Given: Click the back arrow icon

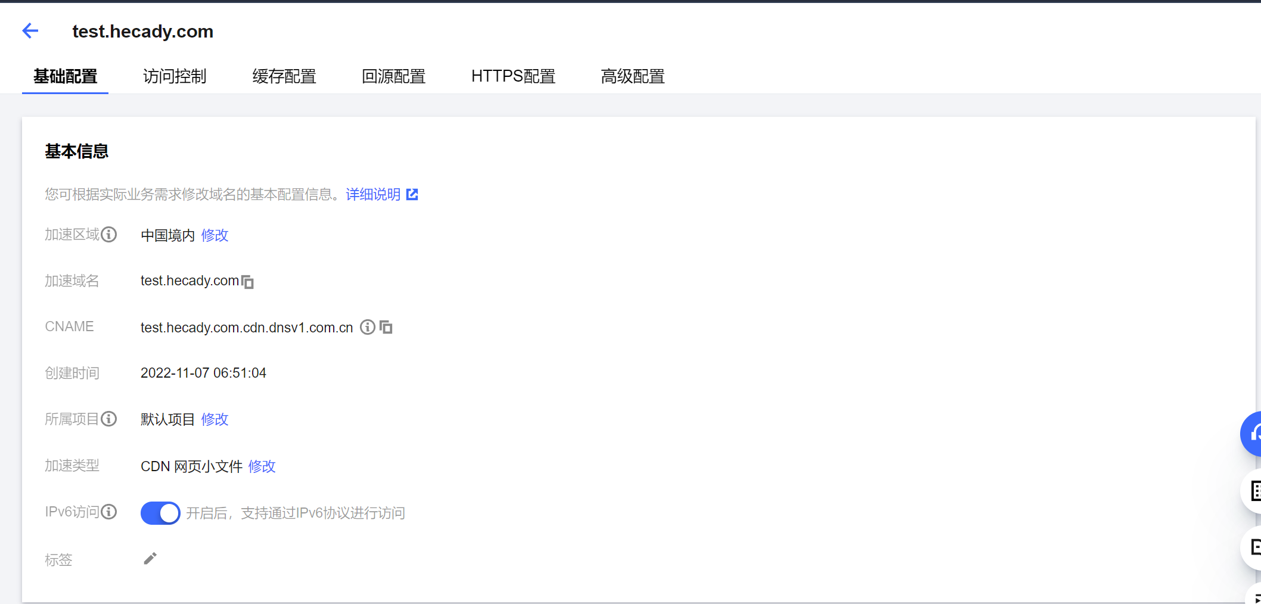Looking at the screenshot, I should tap(30, 31).
